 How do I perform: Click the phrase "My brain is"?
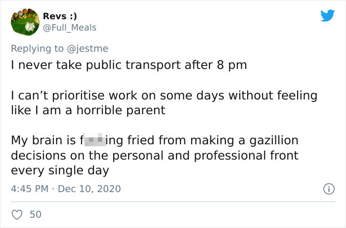[43, 140]
